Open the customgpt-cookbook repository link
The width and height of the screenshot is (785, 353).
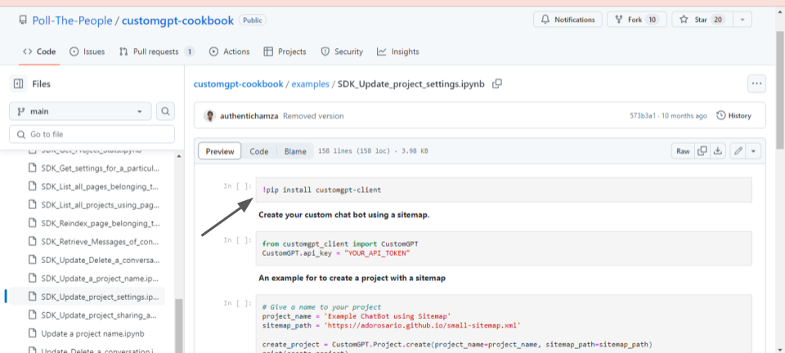(x=177, y=20)
